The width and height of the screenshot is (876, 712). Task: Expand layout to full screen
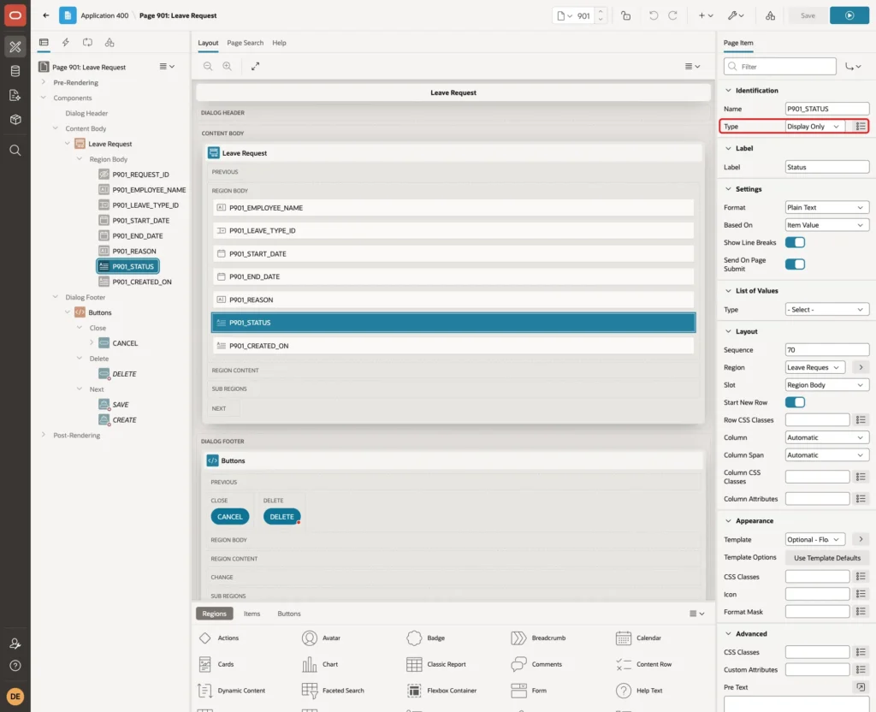point(255,66)
